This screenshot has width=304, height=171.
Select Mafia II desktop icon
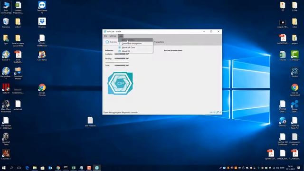tap(6, 89)
